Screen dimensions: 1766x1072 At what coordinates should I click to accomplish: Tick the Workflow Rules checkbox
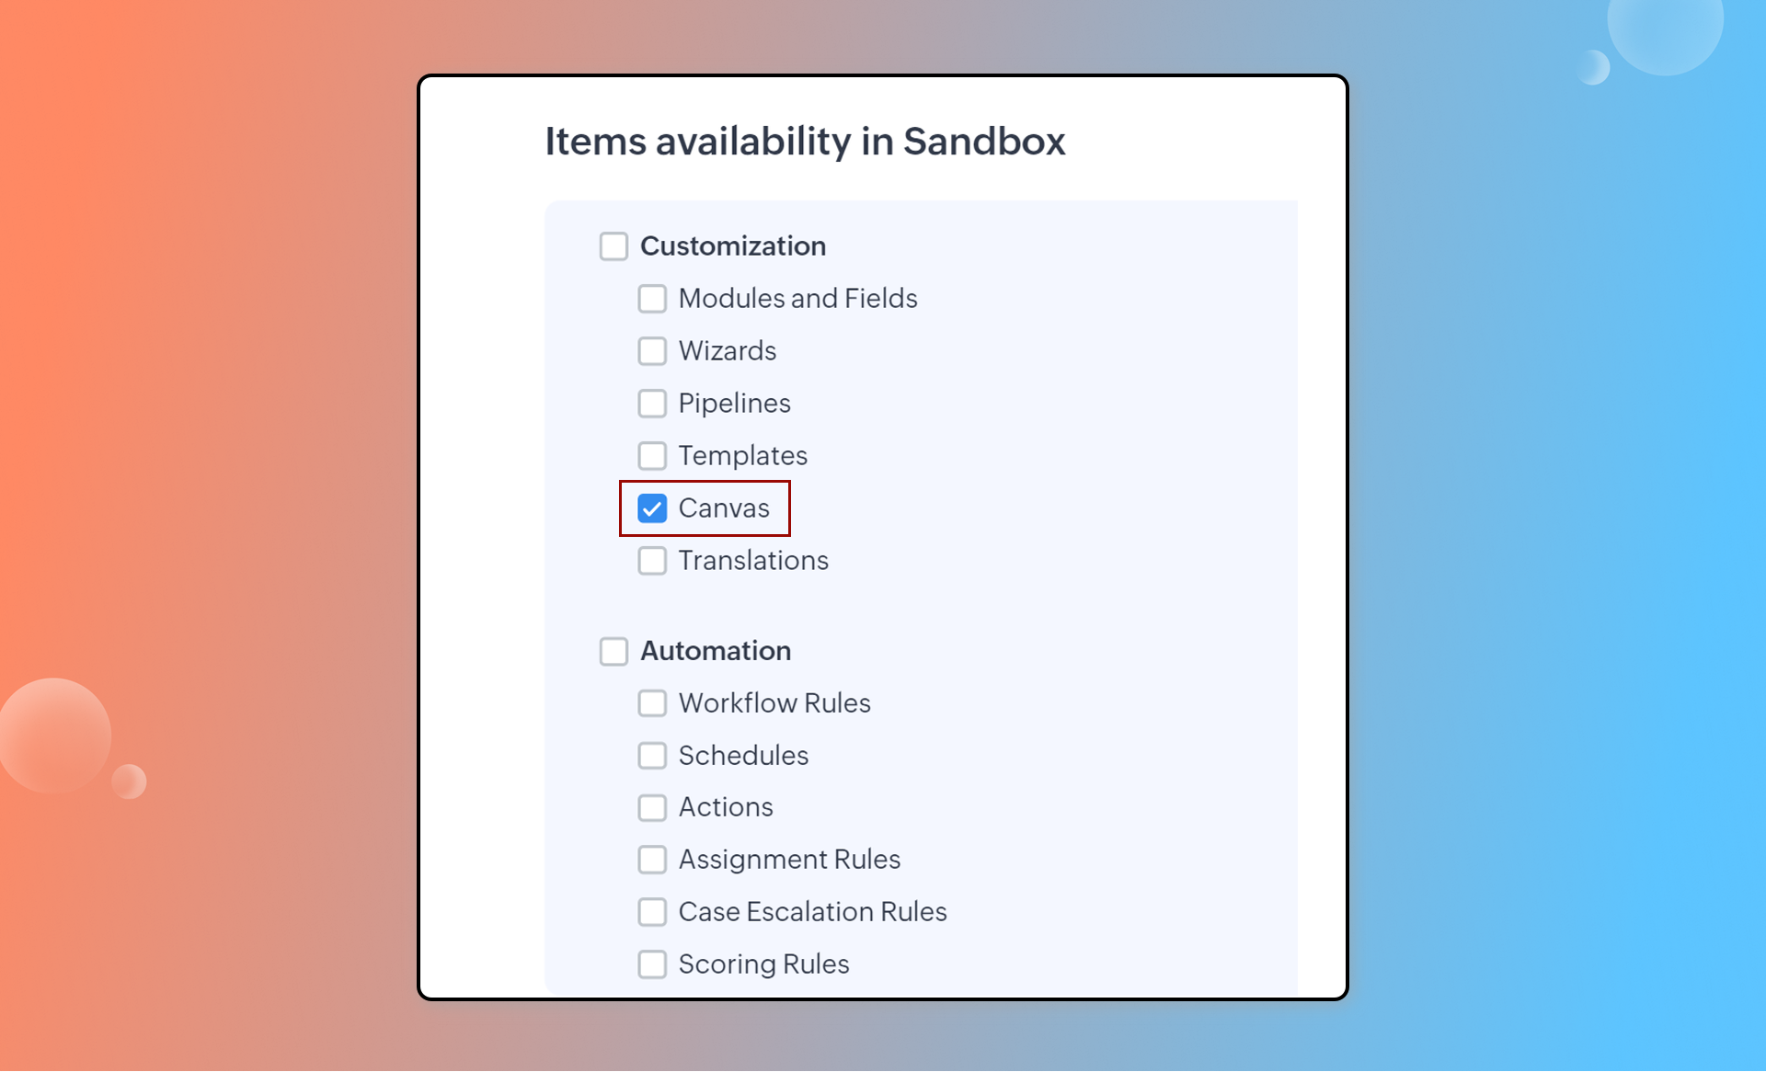point(652,703)
